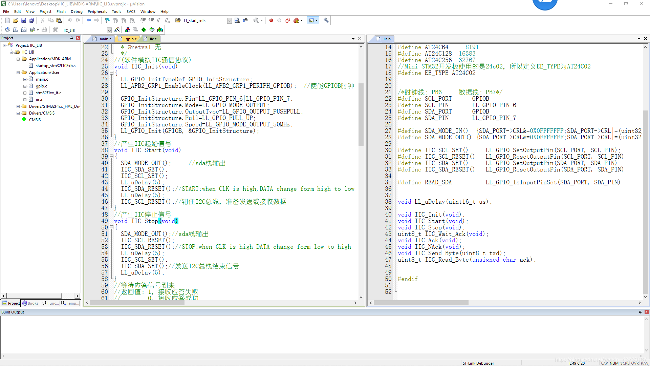Open the Window menu item

(147, 12)
